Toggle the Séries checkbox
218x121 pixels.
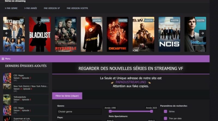click(165, 111)
